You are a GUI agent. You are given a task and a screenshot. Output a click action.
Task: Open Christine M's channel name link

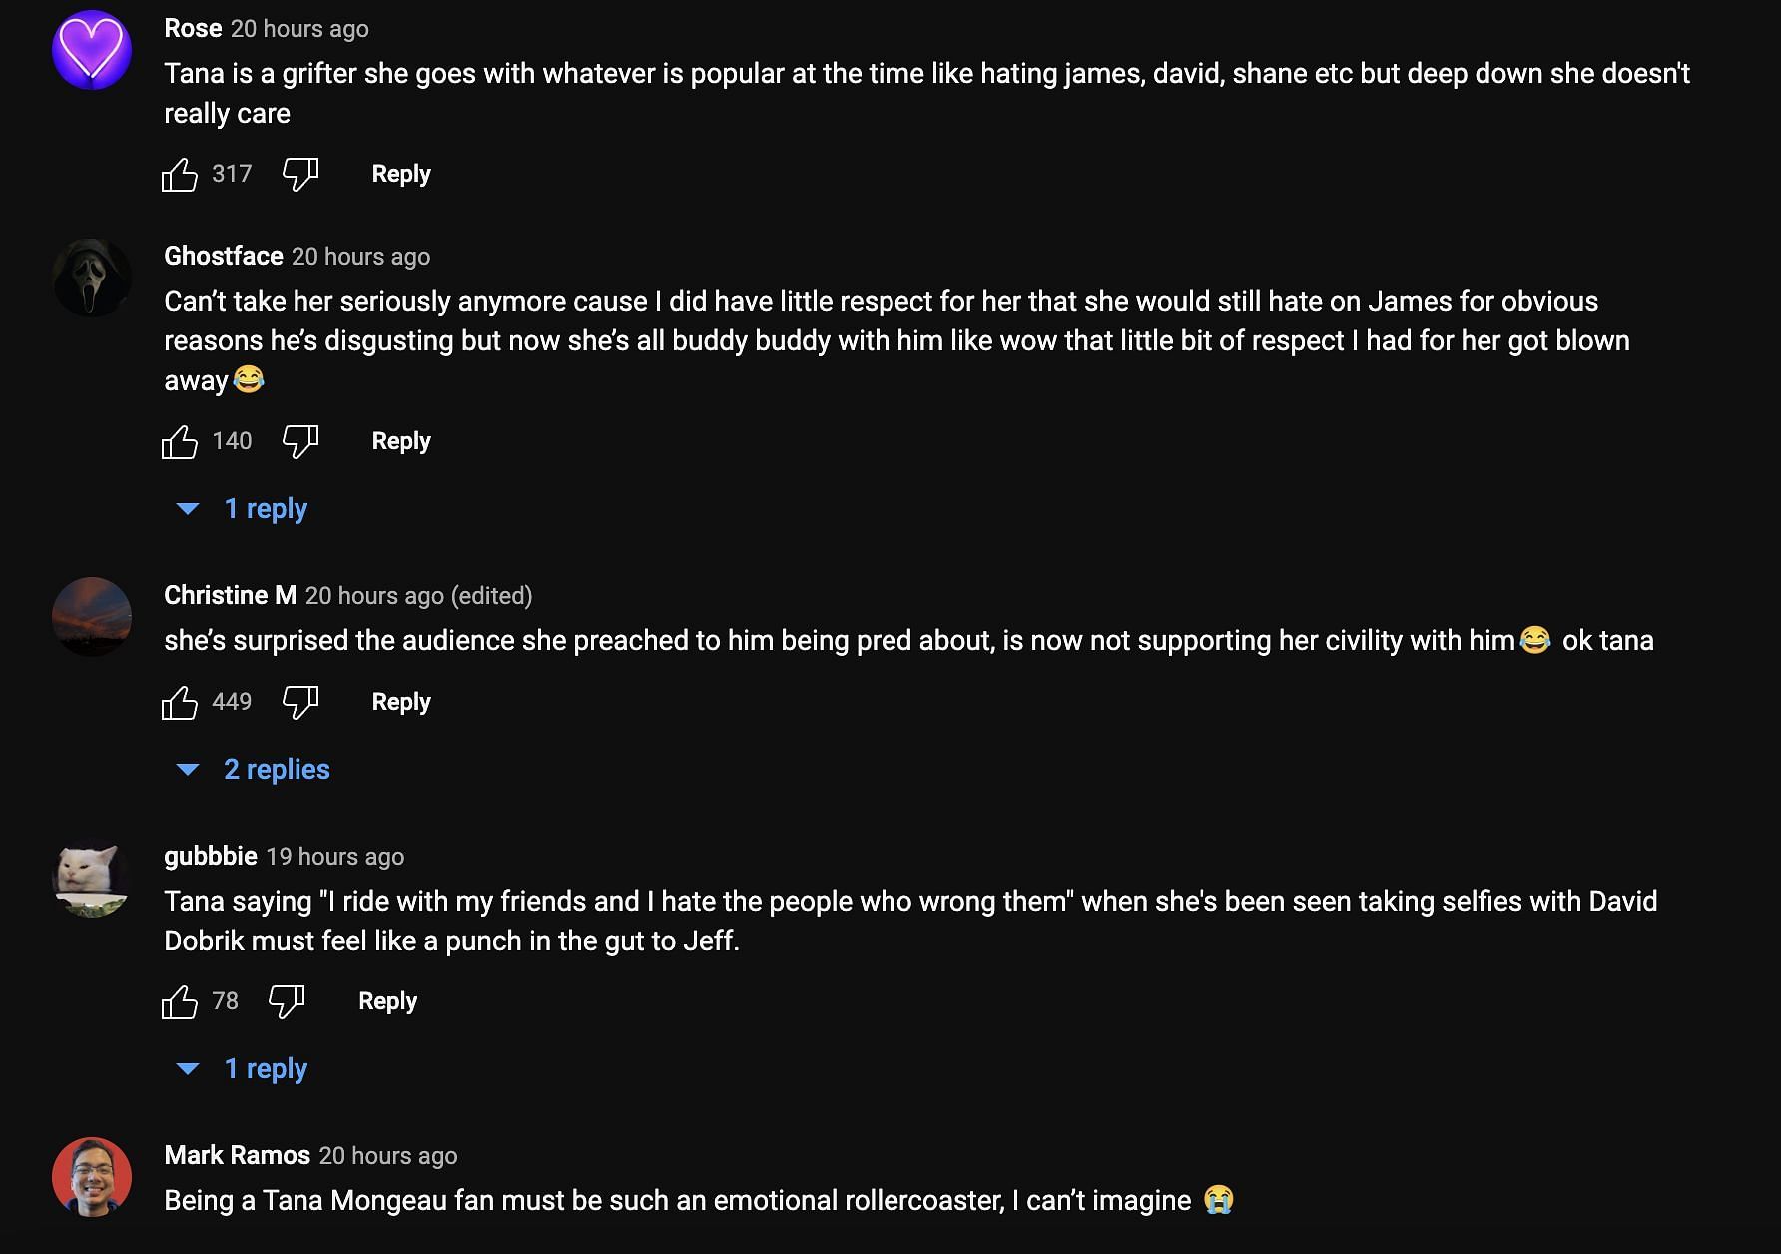pyautogui.click(x=230, y=595)
